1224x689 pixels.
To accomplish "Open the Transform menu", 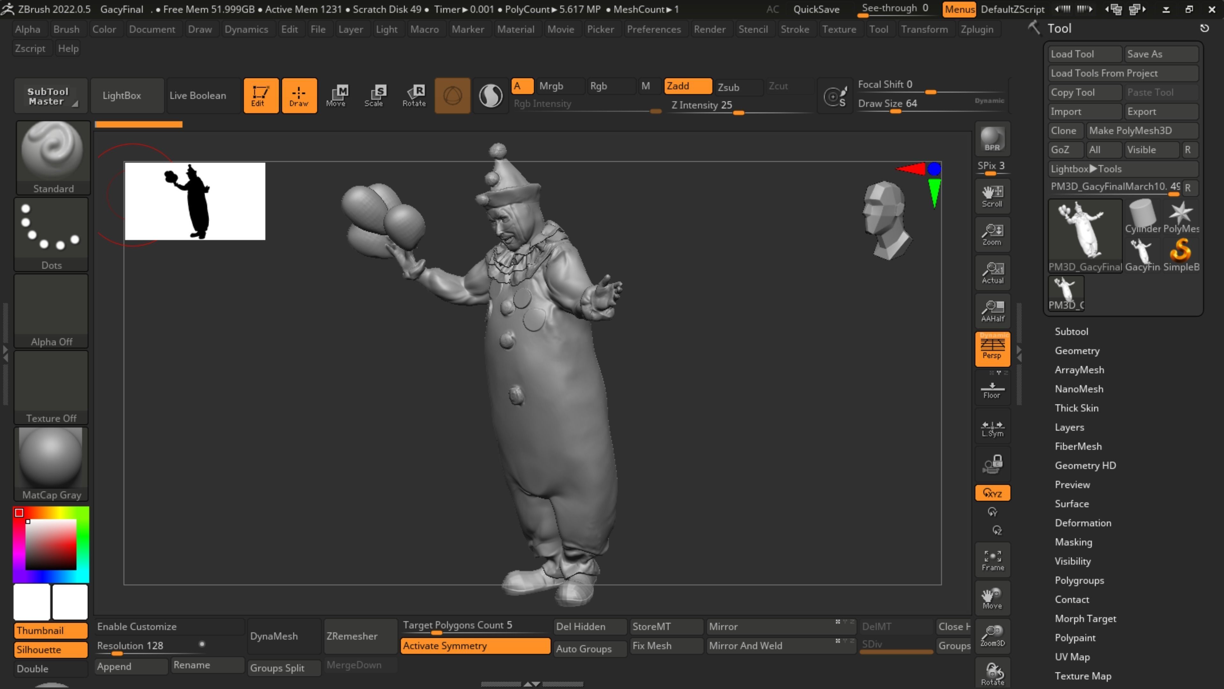I will click(924, 29).
